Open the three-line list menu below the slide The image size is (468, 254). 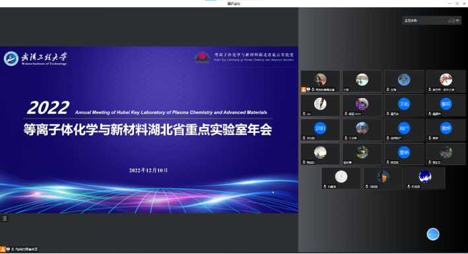click(x=5, y=218)
